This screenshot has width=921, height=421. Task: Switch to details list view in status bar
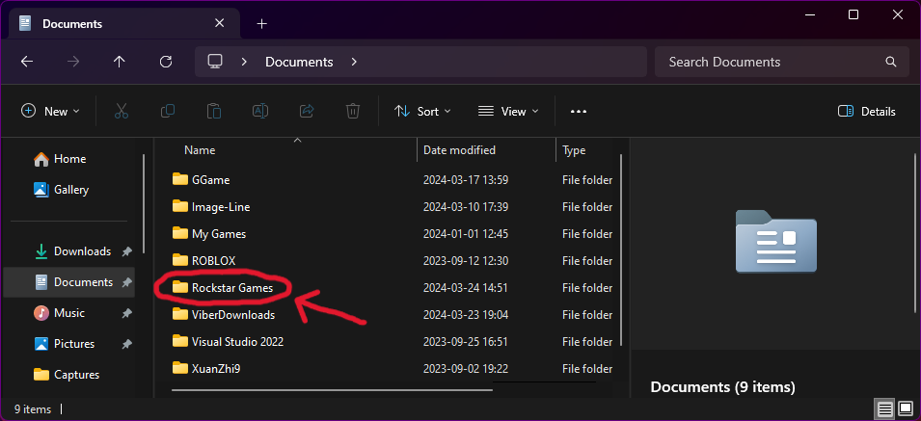pos(884,409)
